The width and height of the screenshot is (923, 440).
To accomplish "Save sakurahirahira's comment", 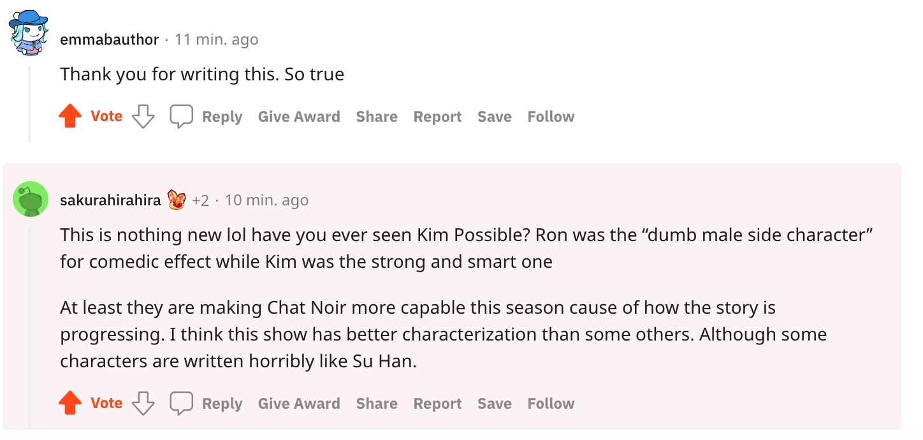I will pyautogui.click(x=495, y=404).
